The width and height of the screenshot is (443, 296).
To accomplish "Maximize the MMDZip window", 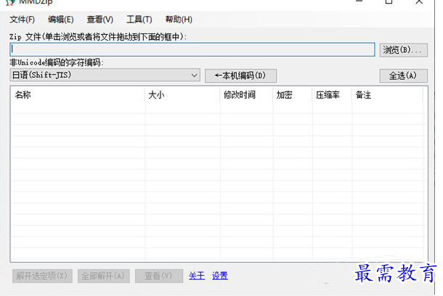I will [389, 1].
